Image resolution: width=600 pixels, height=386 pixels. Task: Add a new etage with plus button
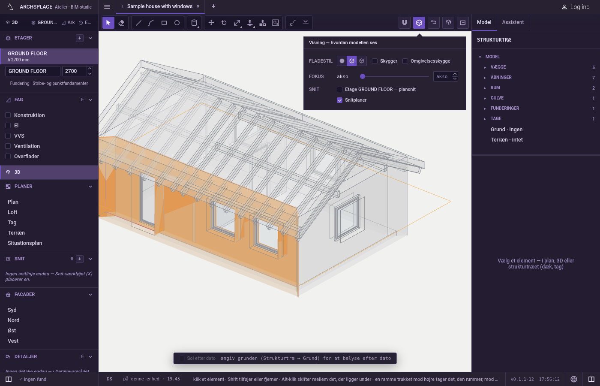[80, 38]
